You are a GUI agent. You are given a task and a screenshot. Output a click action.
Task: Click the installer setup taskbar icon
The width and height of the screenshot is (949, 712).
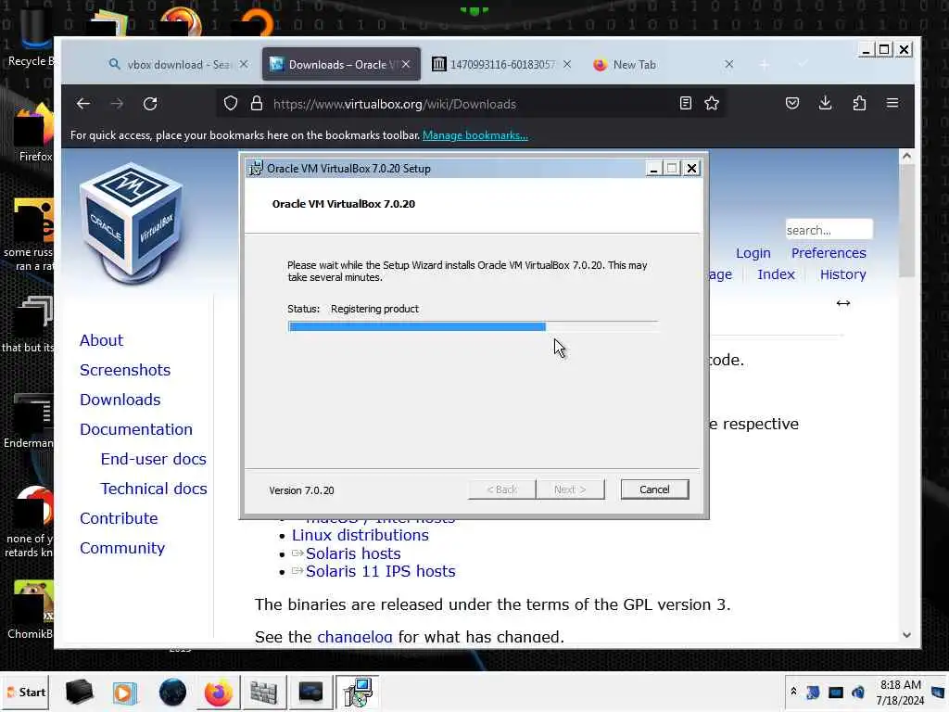click(357, 692)
